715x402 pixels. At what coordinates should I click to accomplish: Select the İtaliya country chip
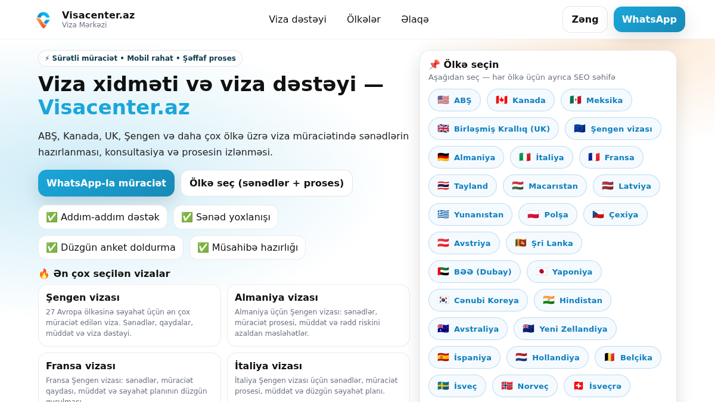coord(542,157)
